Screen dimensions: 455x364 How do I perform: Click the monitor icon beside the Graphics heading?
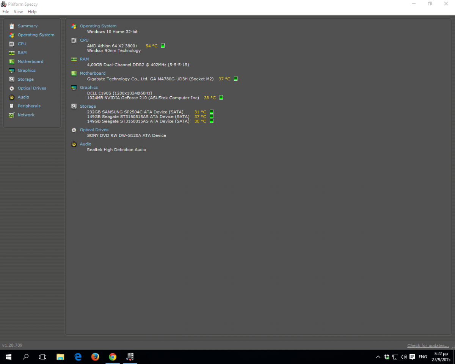[74, 88]
